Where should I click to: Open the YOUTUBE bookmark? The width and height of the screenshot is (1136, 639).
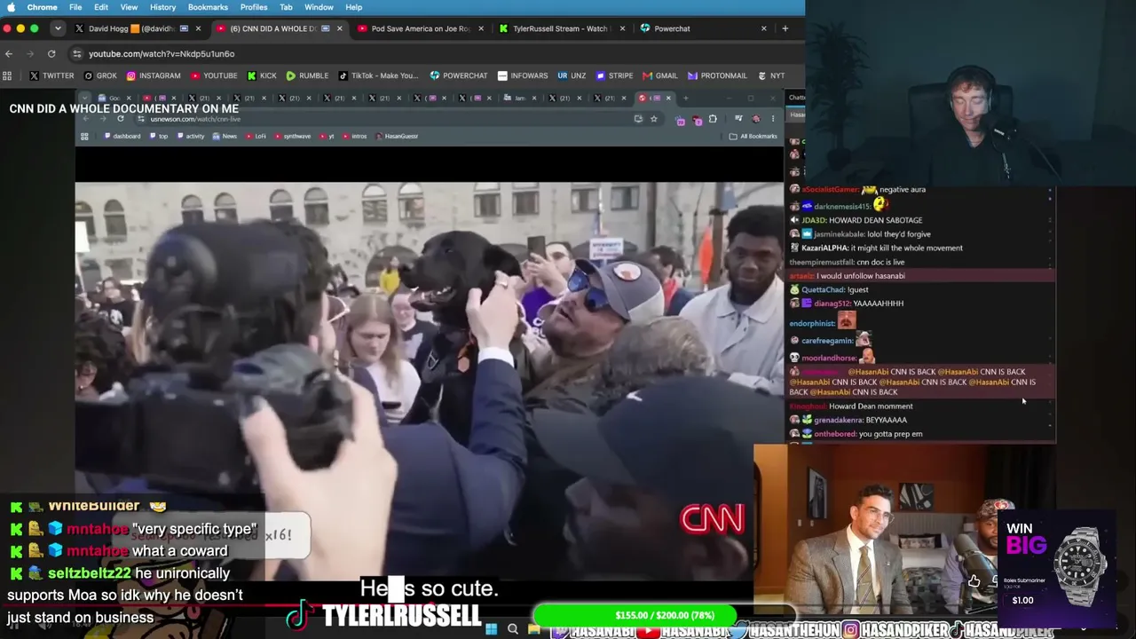pyautogui.click(x=214, y=75)
